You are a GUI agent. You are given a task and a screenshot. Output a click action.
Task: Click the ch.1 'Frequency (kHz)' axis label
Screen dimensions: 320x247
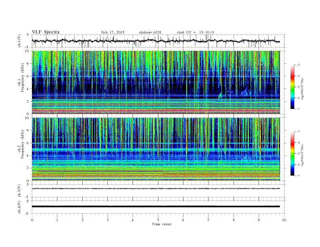click(23, 77)
